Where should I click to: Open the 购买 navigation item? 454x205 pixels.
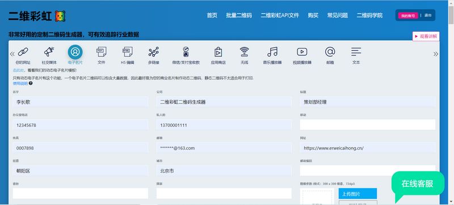[x=313, y=15]
